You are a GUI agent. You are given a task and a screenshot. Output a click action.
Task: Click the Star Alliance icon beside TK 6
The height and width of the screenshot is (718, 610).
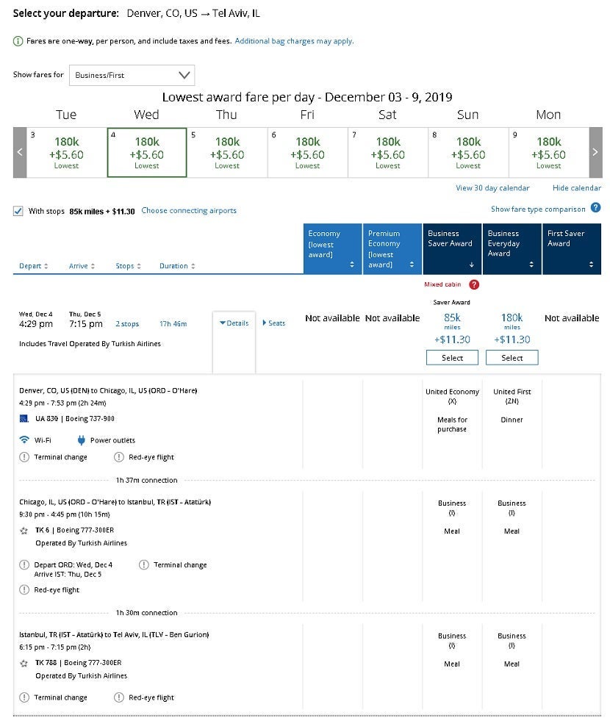24,530
